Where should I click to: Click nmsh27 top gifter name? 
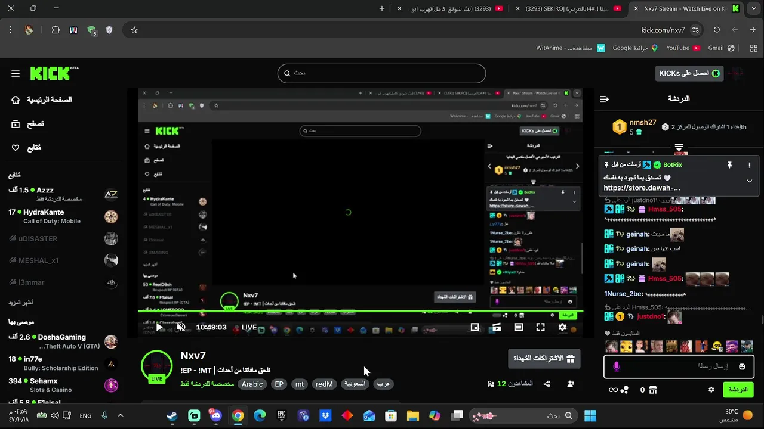pyautogui.click(x=643, y=123)
